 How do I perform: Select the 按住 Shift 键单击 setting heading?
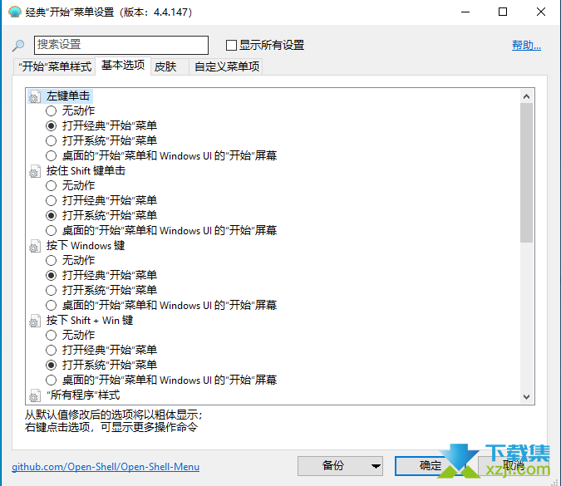(86, 171)
